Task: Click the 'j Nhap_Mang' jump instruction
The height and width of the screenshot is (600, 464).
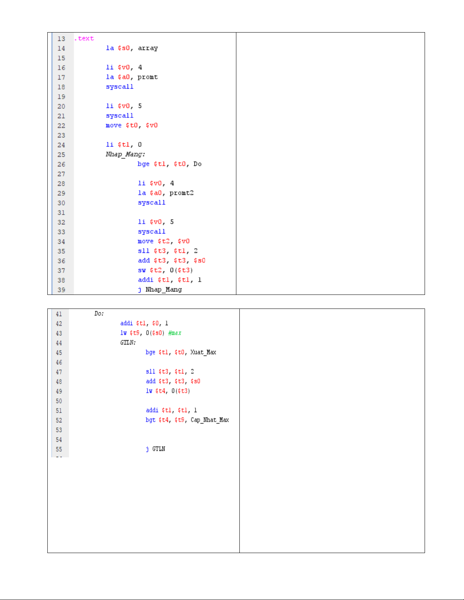Action: [160, 290]
